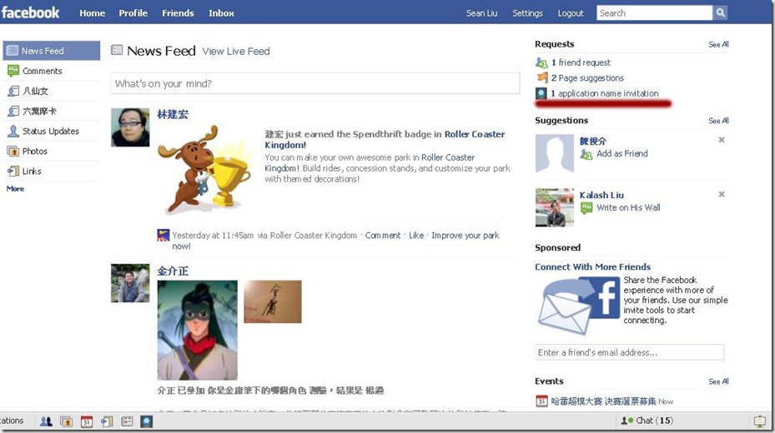Click the envelope Facebook ad image
This screenshot has height=433, width=775.
(578, 306)
